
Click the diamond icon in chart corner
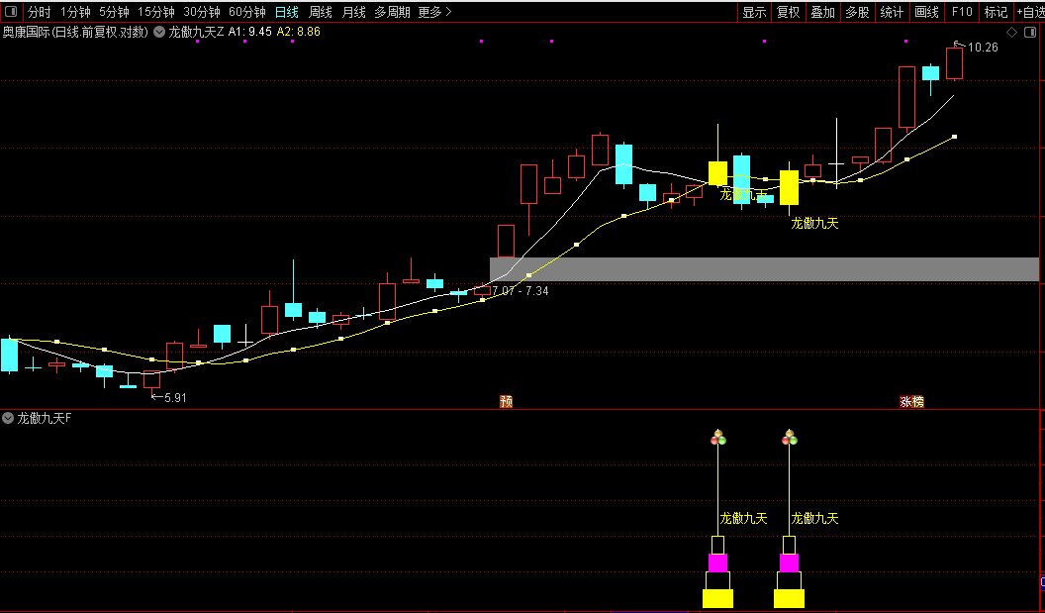coord(1011,32)
